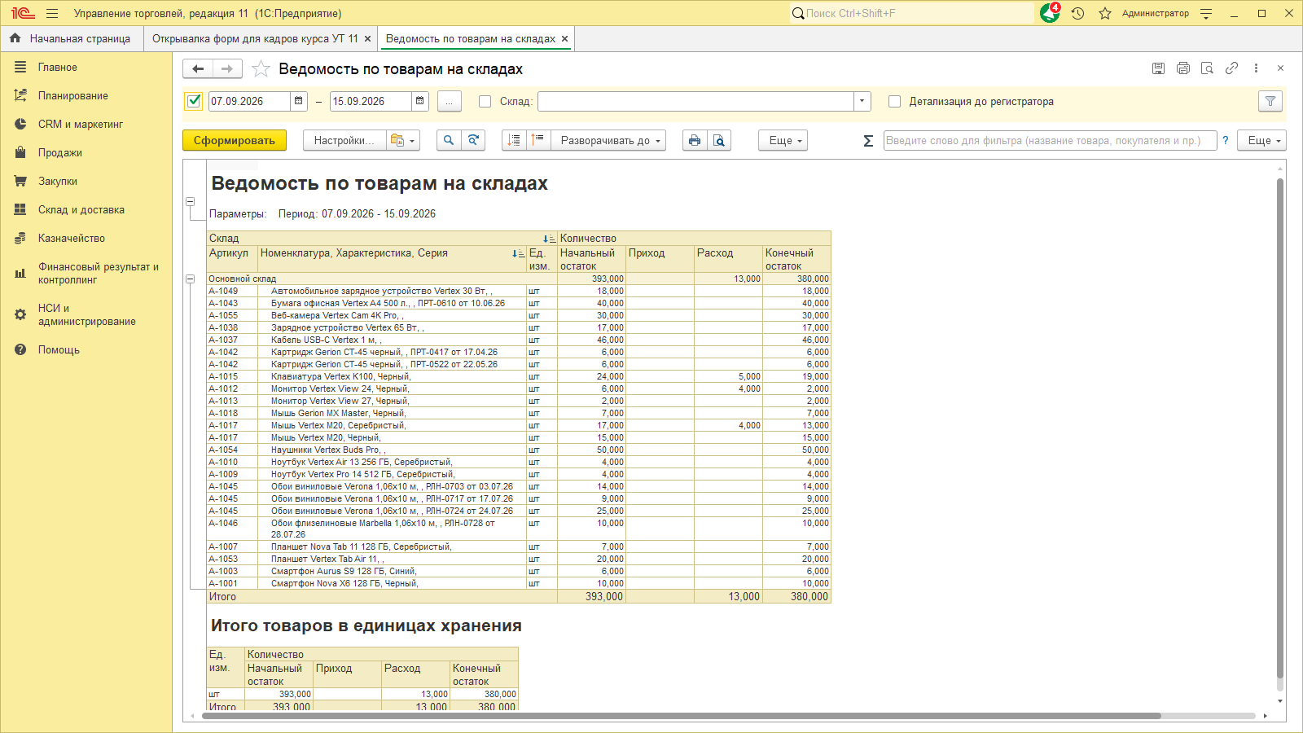Click the toolbar print preview button
Screen dimensions: 1303x733
pyautogui.click(x=719, y=140)
